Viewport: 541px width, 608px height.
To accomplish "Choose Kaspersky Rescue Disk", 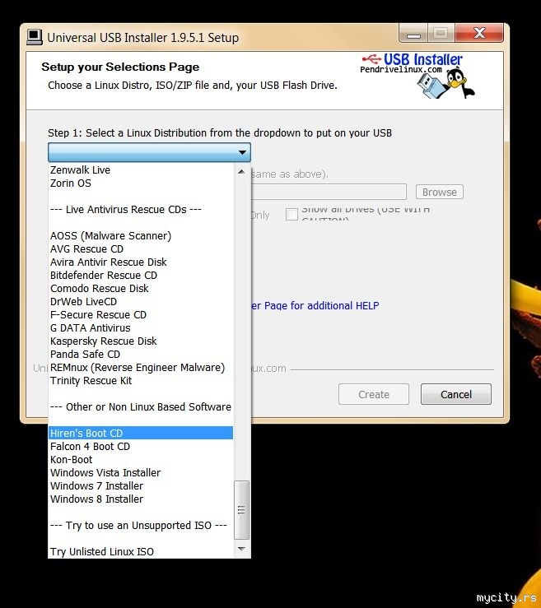I will pos(141,341).
